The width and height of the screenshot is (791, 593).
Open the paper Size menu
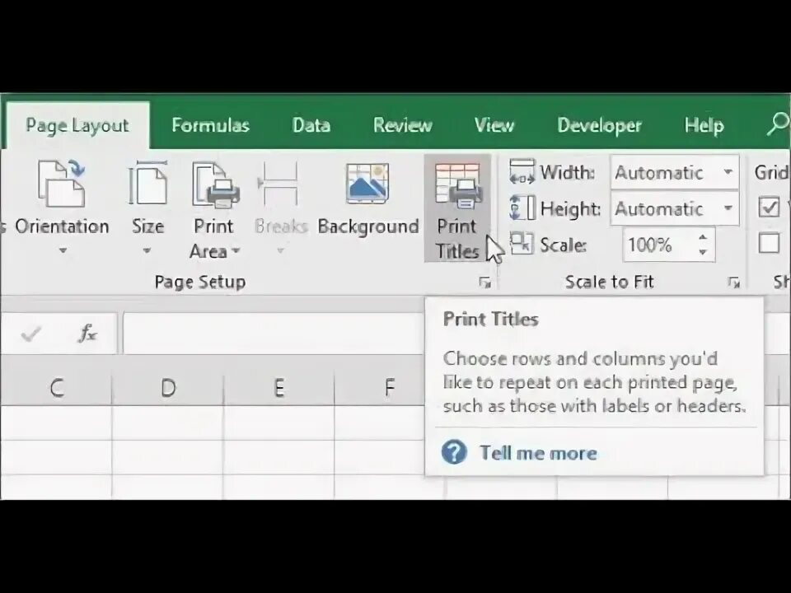tap(147, 208)
